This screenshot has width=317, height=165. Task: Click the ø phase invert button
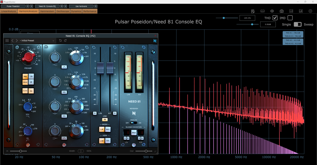[x=31, y=82]
